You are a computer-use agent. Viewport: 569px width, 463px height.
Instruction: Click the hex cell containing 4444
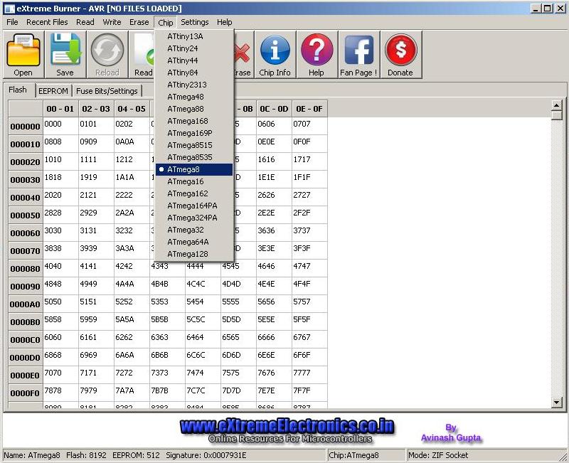coord(203,269)
